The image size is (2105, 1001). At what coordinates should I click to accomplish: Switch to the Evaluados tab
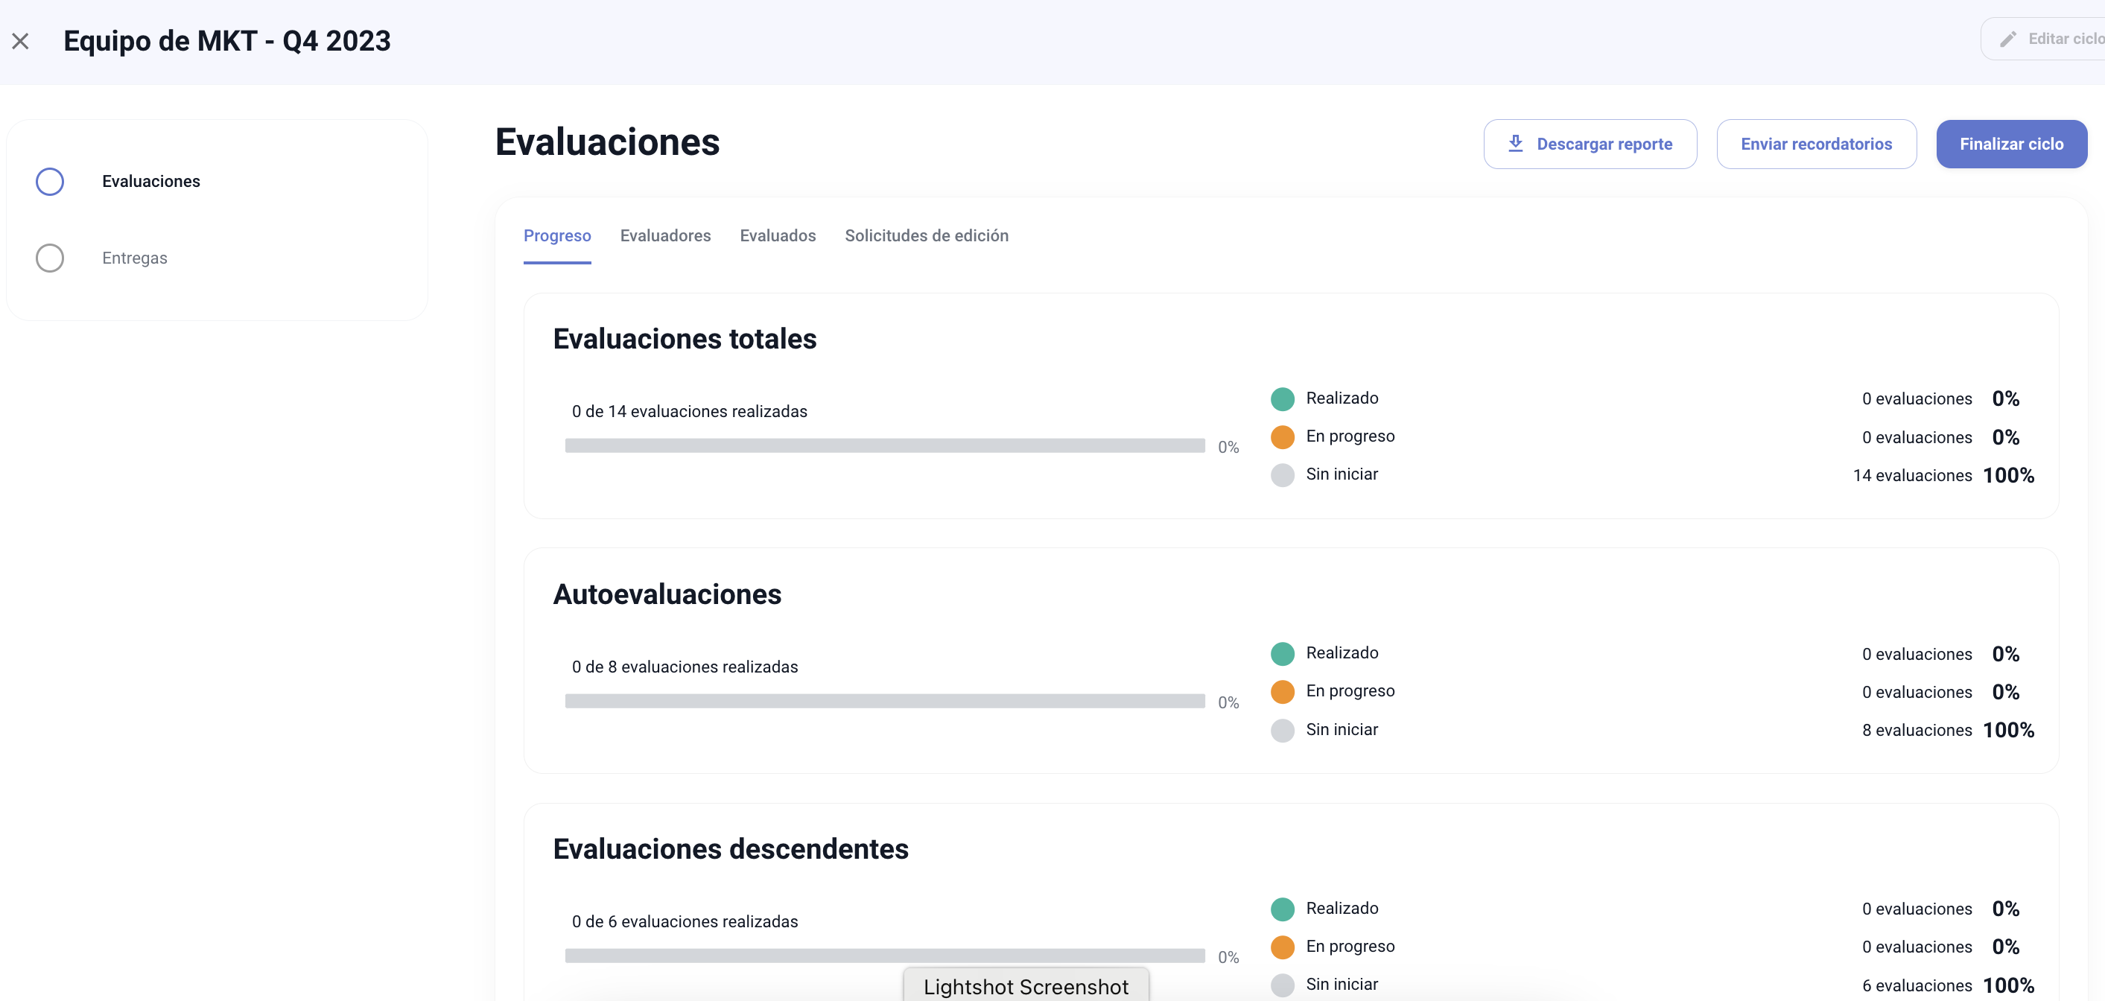(x=777, y=236)
